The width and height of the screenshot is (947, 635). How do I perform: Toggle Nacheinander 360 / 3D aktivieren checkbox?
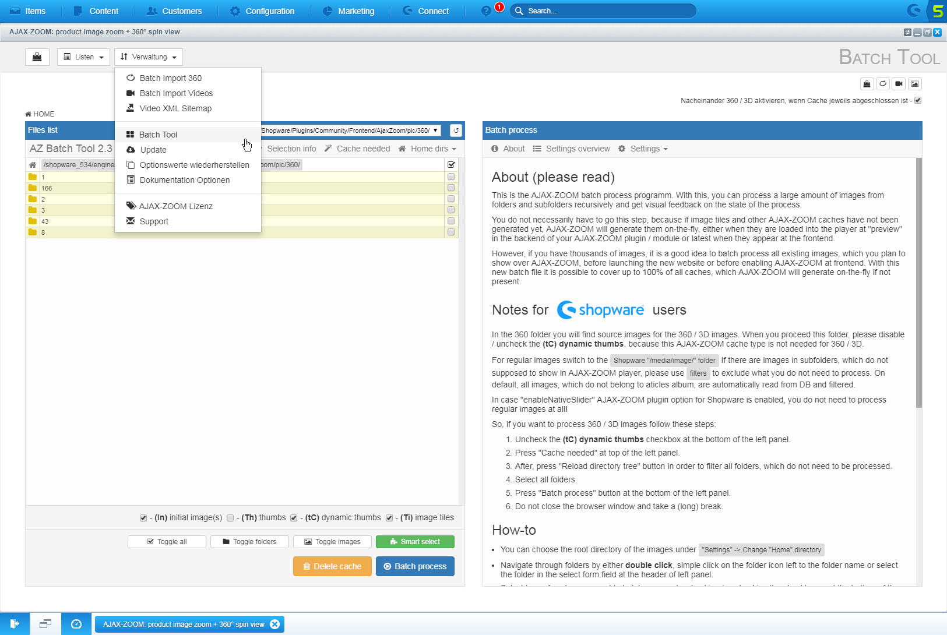[x=918, y=101]
